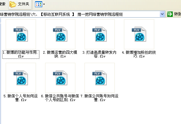Select the 4.微博增加粉丝的技巧 FLV file icon
Viewport: 181px width, 124px height.
[139, 34]
